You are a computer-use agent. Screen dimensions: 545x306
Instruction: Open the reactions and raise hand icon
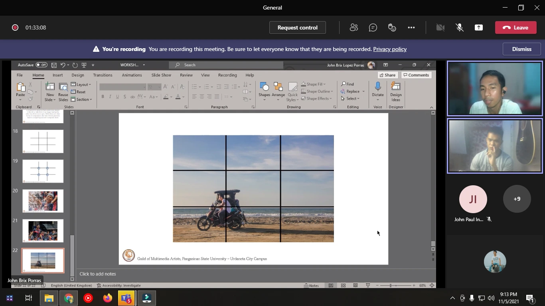click(x=392, y=27)
